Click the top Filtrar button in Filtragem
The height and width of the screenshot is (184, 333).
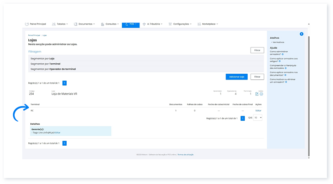257,50
